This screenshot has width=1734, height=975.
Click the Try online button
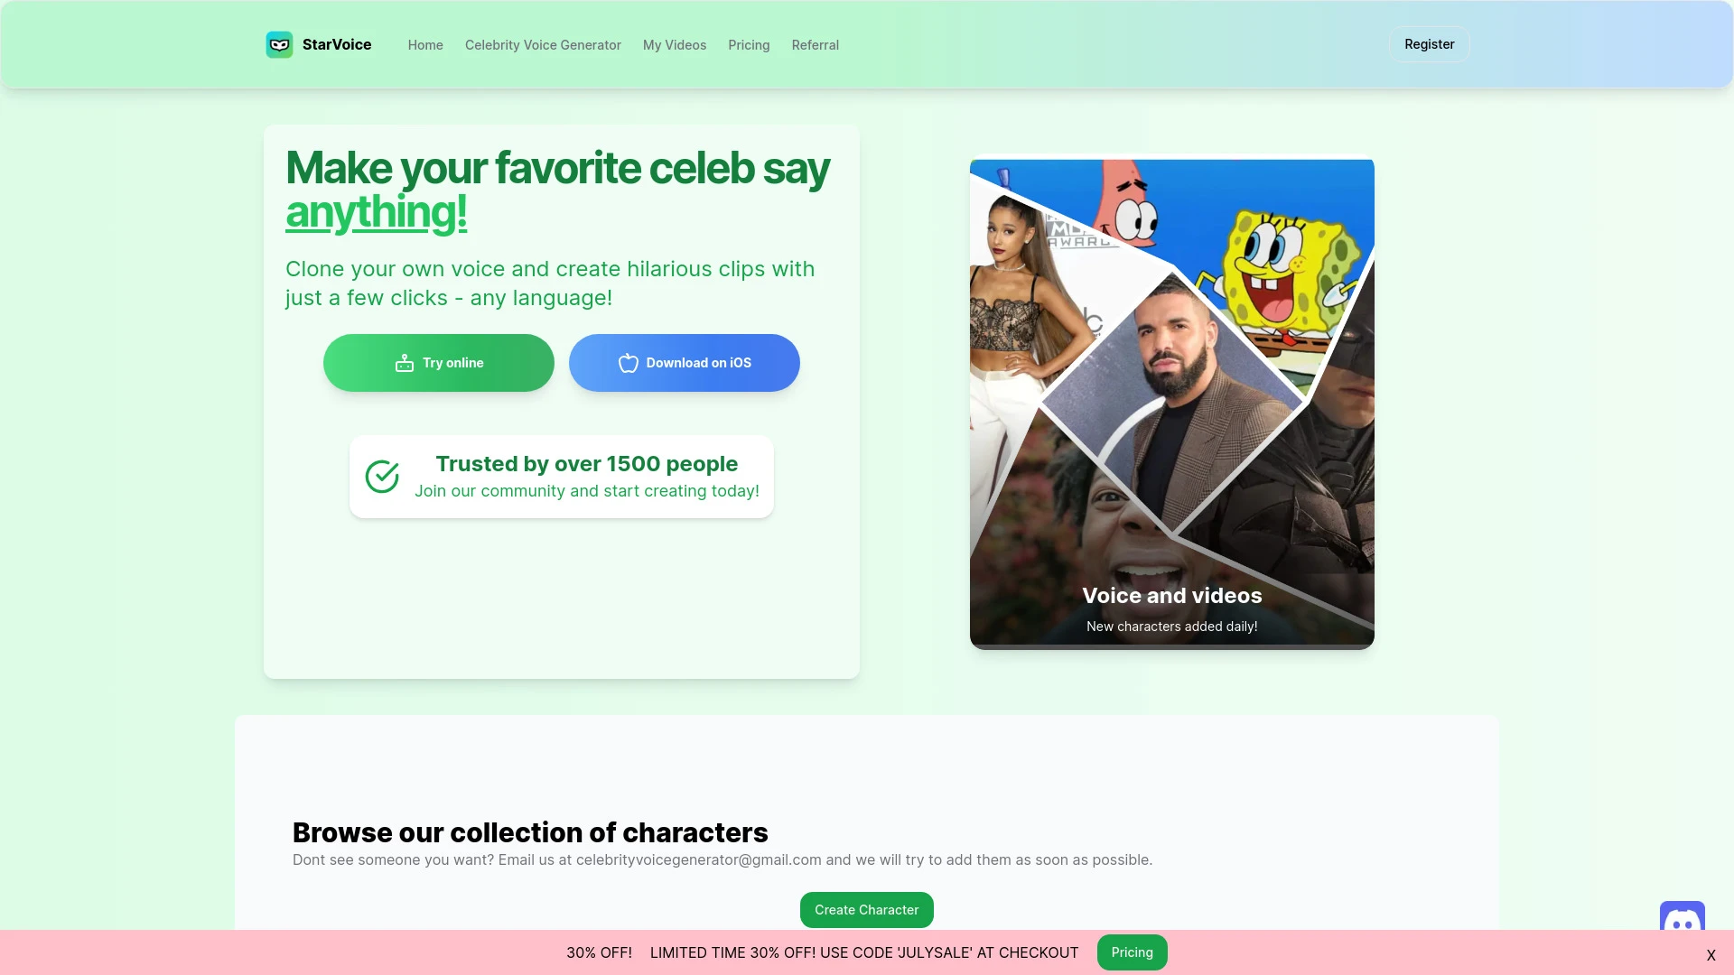(x=438, y=362)
